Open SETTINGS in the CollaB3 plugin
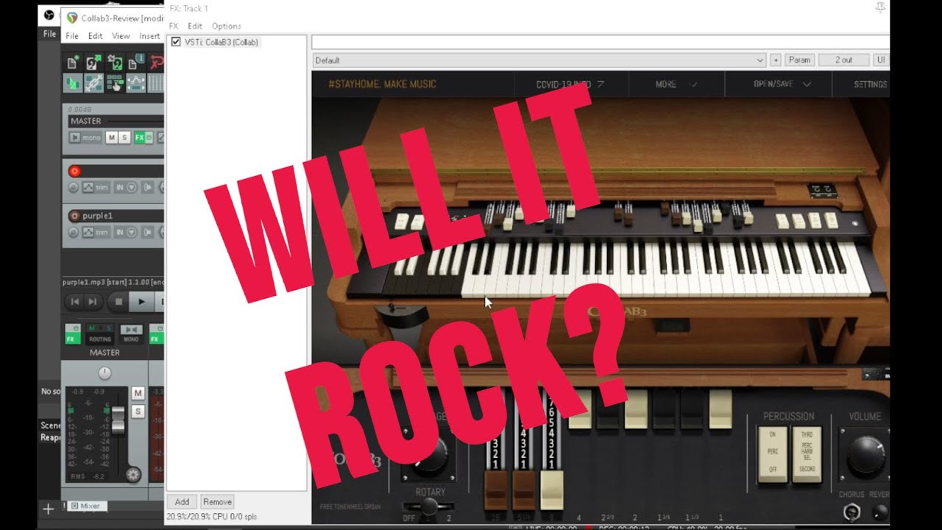This screenshot has height=530, width=942. pyautogui.click(x=870, y=84)
